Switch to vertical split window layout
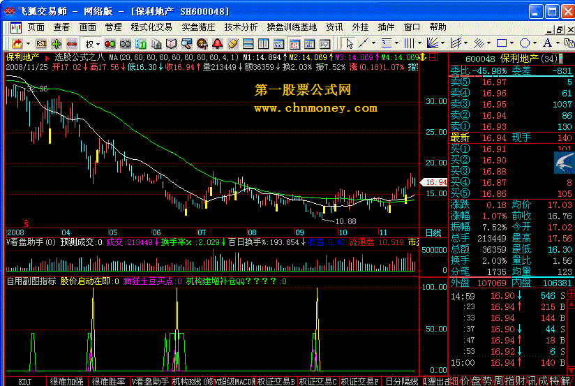This screenshot has width=575, height=386. pyautogui.click(x=263, y=44)
